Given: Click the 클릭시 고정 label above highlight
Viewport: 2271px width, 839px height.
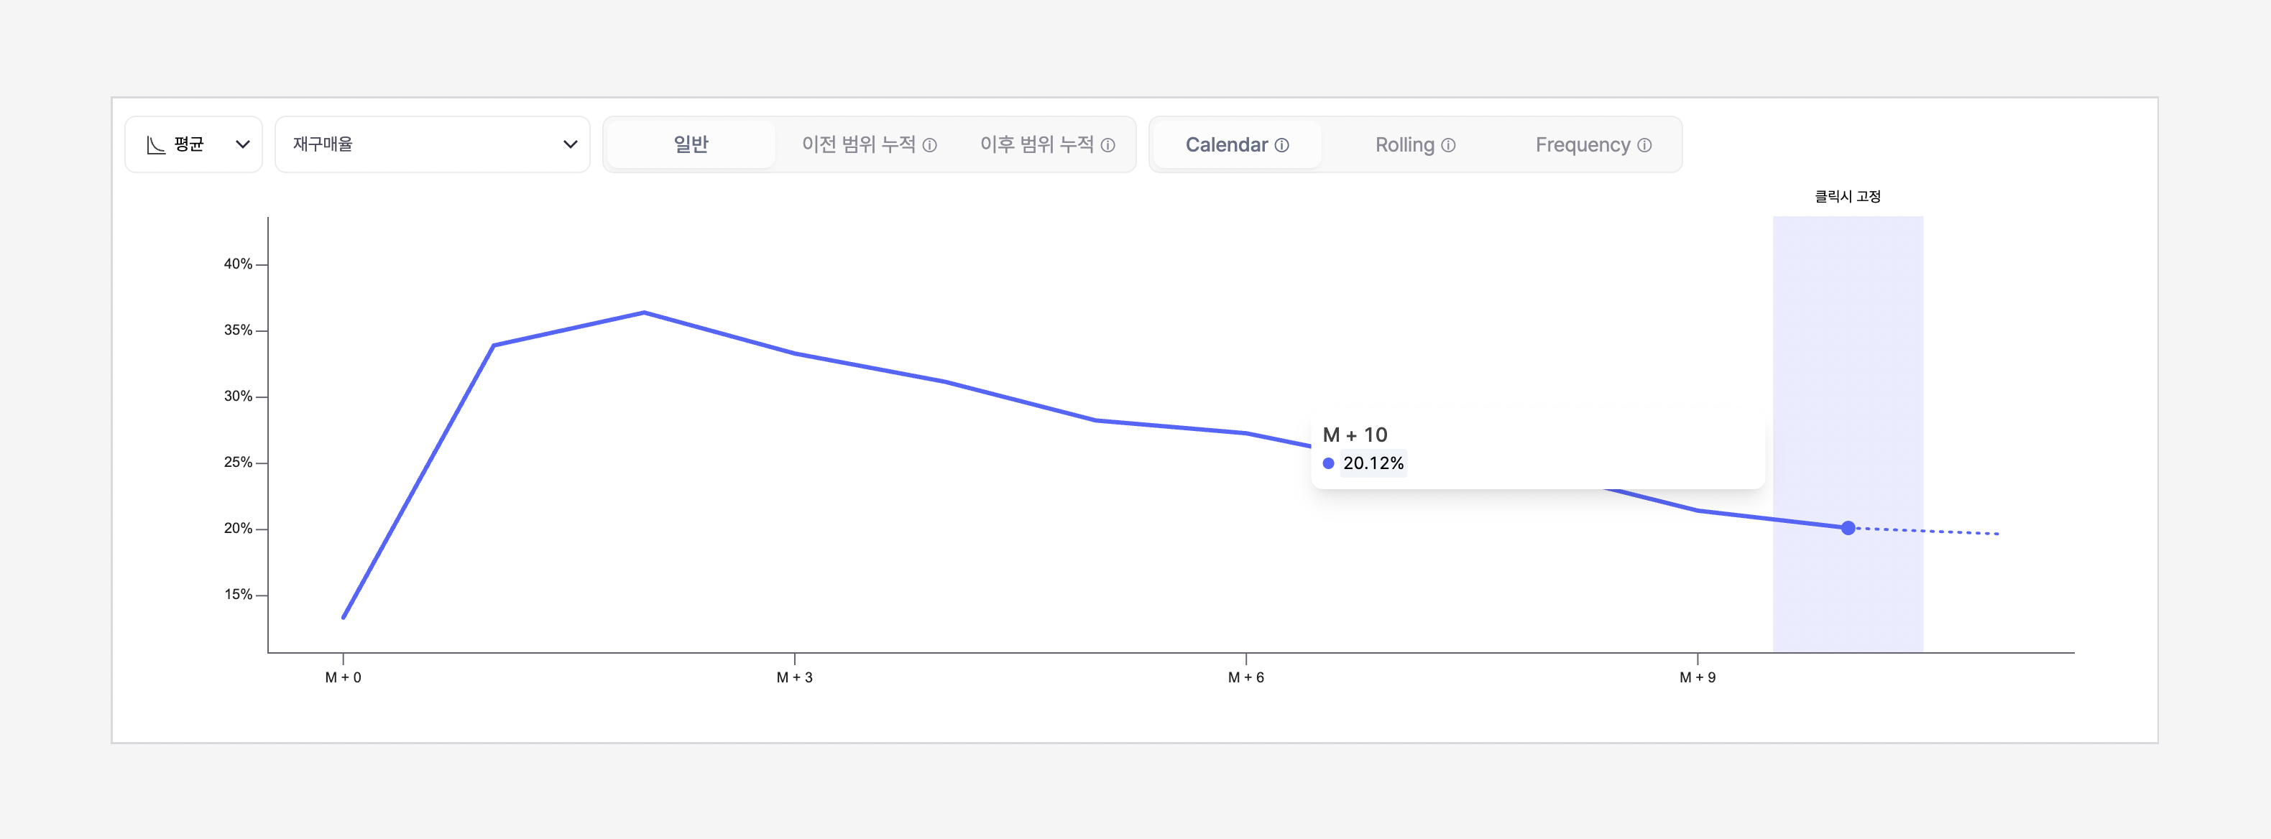Looking at the screenshot, I should pyautogui.click(x=1847, y=197).
